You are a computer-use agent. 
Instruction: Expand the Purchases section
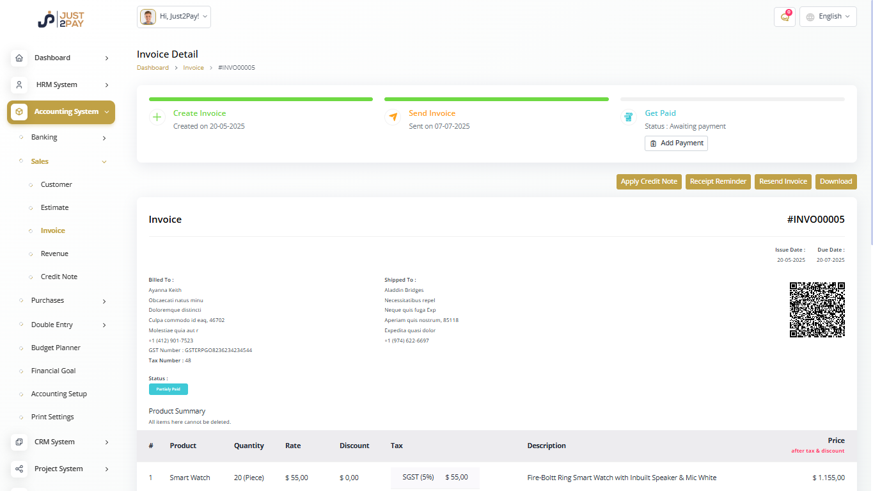pyautogui.click(x=47, y=300)
